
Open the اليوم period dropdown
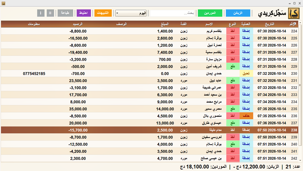(131, 13)
